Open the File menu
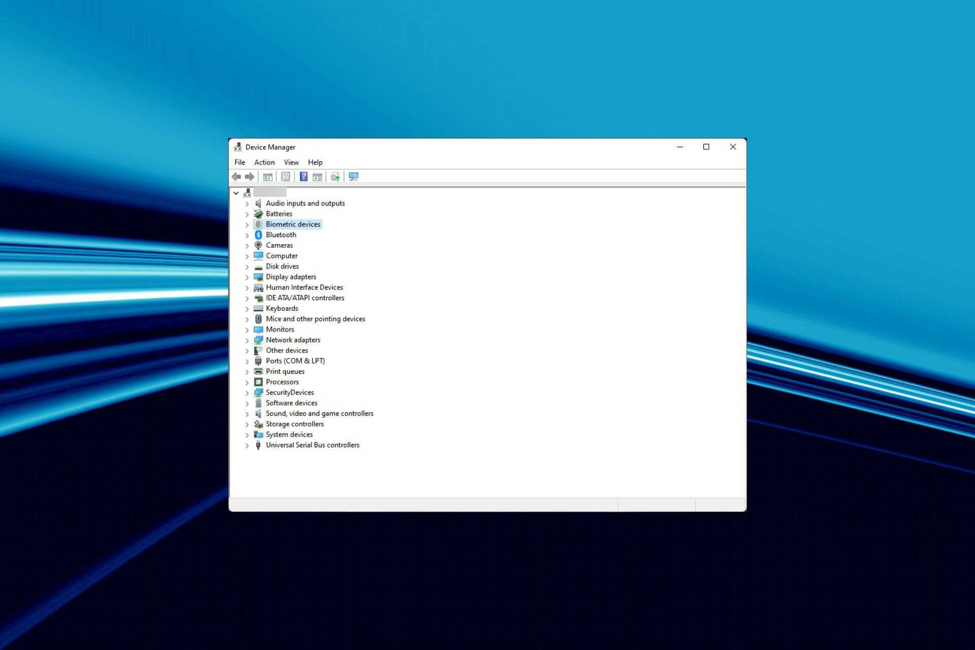This screenshot has width=975, height=650. pyautogui.click(x=240, y=162)
